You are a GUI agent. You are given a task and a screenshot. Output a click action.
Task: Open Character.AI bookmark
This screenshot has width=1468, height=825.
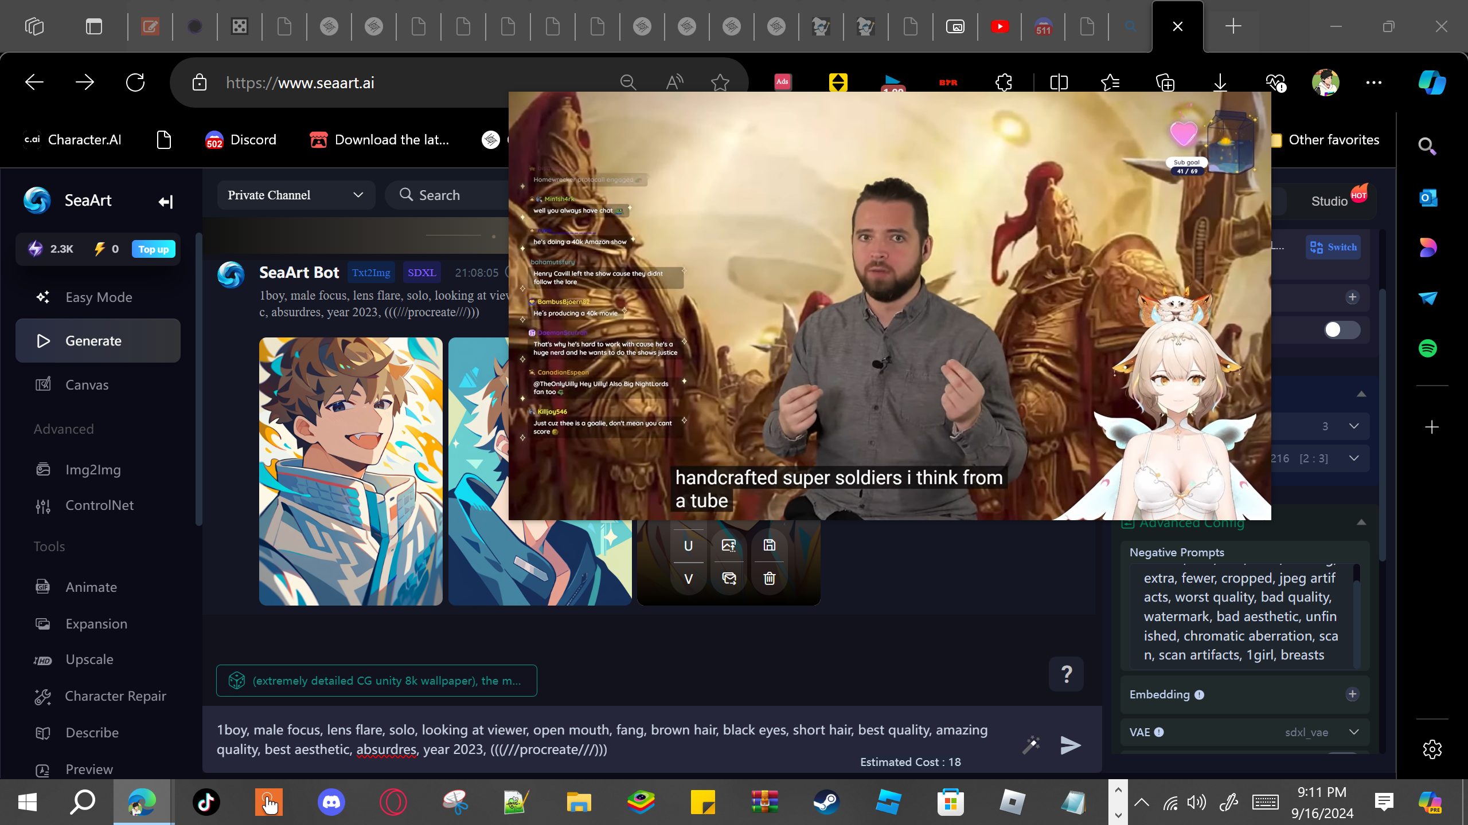tap(72, 140)
